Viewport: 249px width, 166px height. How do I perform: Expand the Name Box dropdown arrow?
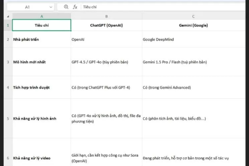[51, 7]
